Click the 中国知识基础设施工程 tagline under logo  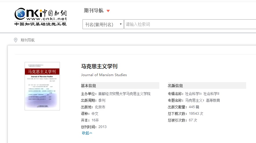pos(41,24)
